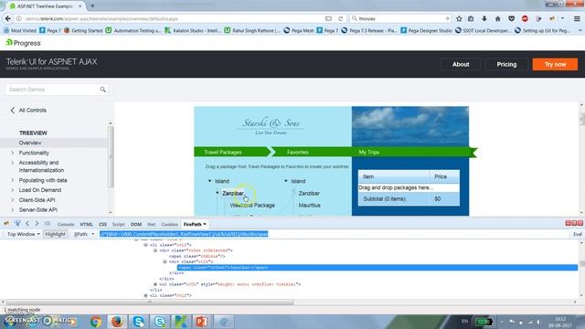Switch to the Cookies tab in Firebug
The image size is (585, 329).
(169, 224)
